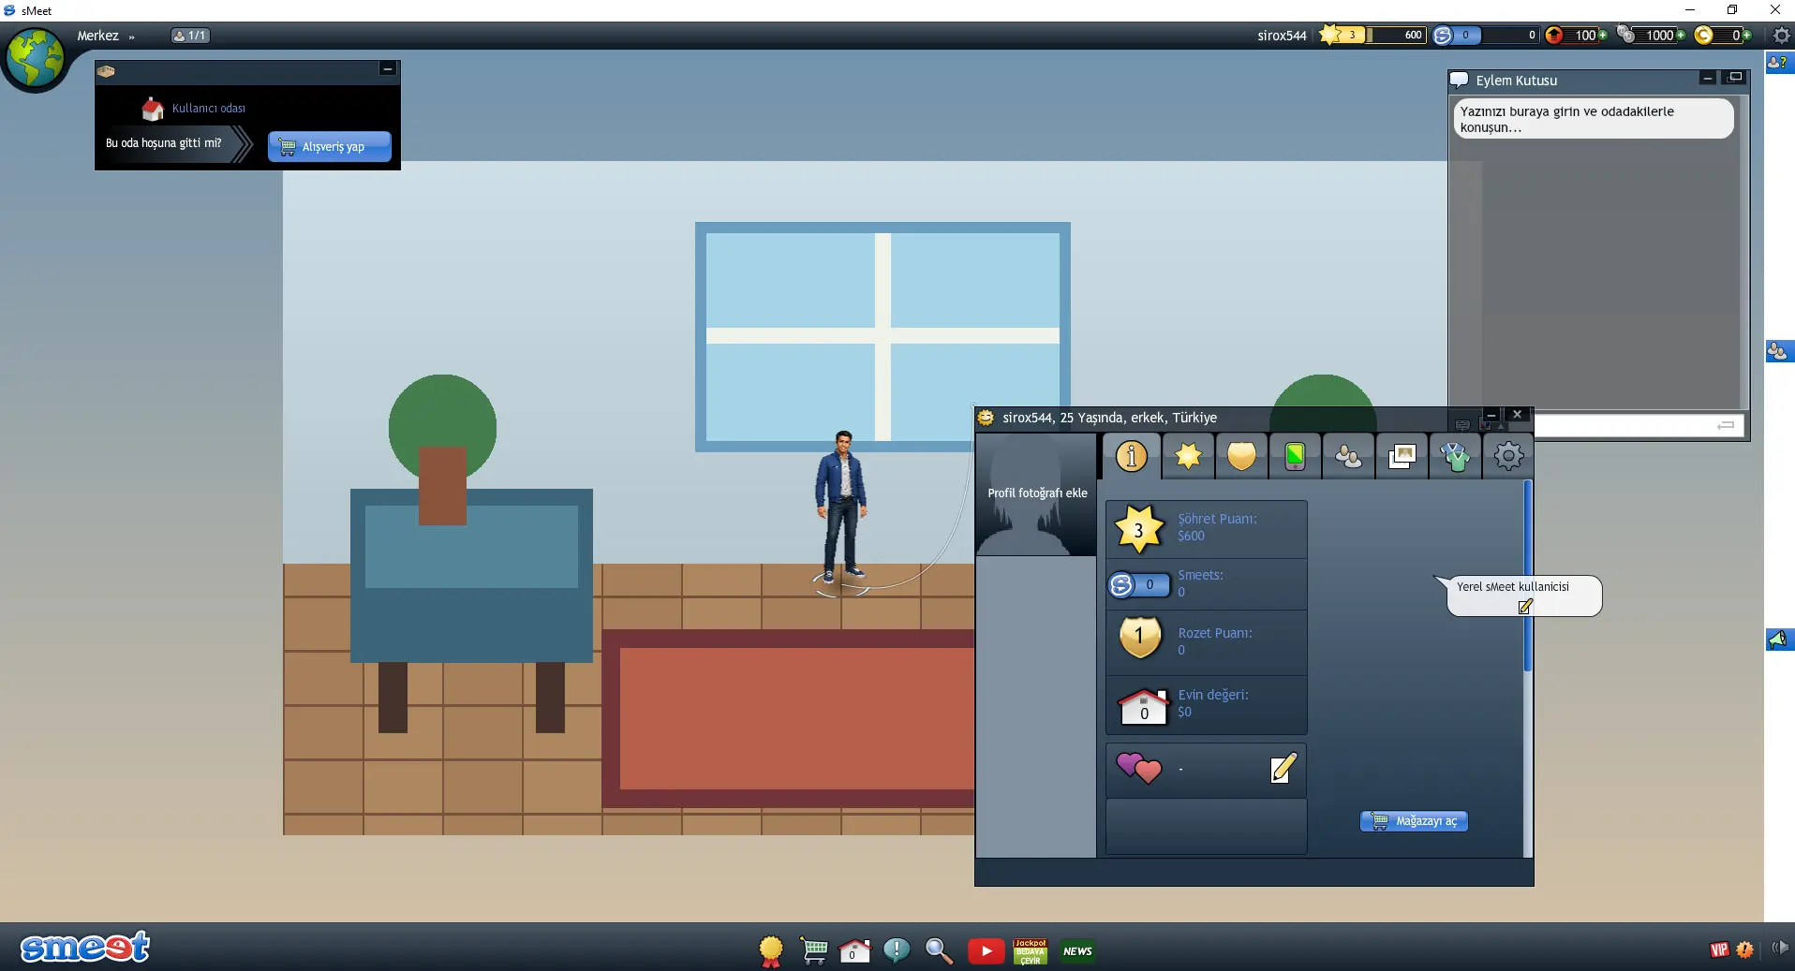Screen dimensions: 1795x971
Task: Click the hearts relationship icon
Action: [1138, 769]
